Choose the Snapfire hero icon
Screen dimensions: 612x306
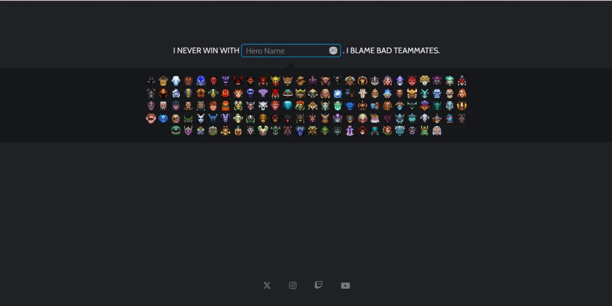pyautogui.click(x=362, y=118)
